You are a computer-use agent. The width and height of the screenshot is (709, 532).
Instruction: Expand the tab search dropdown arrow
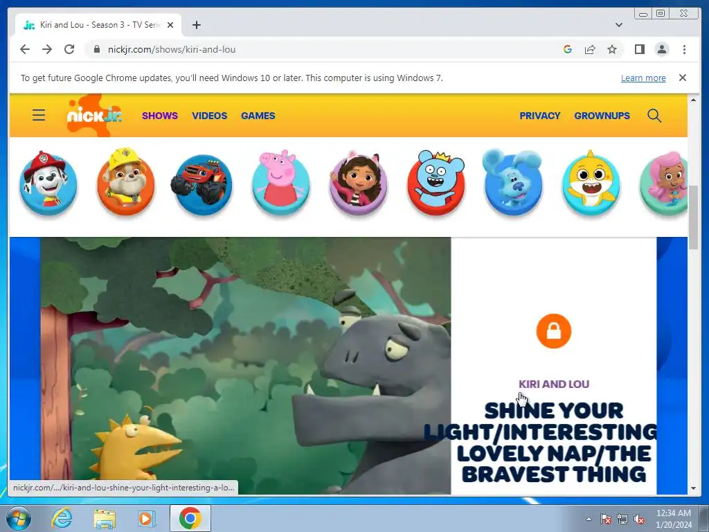tap(618, 25)
